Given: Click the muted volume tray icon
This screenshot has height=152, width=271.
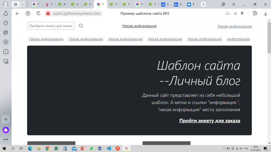Looking at the screenshot, I should [241, 148].
